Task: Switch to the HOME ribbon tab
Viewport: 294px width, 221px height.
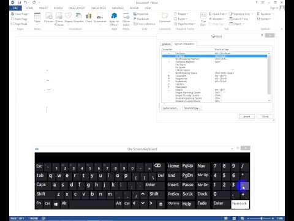Action: tap(29, 8)
